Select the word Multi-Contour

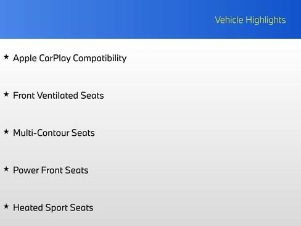pyautogui.click(x=41, y=133)
